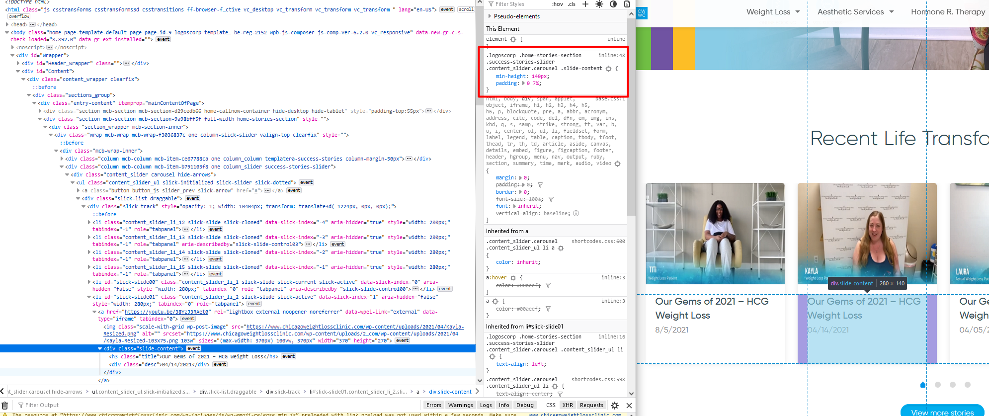The width and height of the screenshot is (989, 416).
Task: Select li#slick-slide01 breadcrumb
Action: [x=358, y=392]
